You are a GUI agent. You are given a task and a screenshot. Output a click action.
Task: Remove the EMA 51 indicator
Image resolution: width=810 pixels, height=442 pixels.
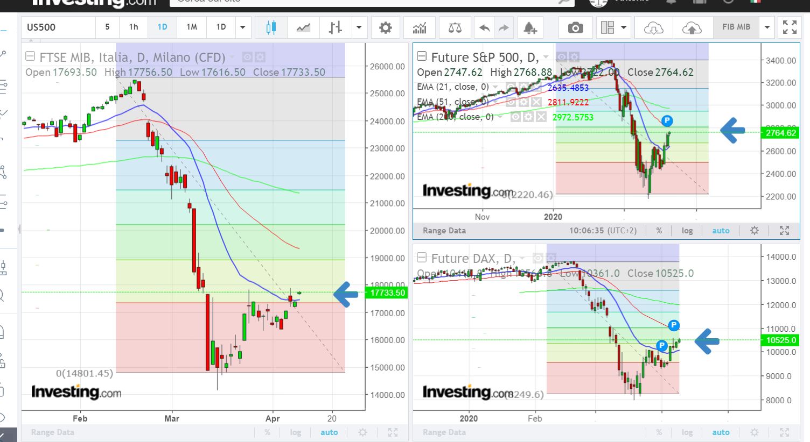[x=536, y=102]
